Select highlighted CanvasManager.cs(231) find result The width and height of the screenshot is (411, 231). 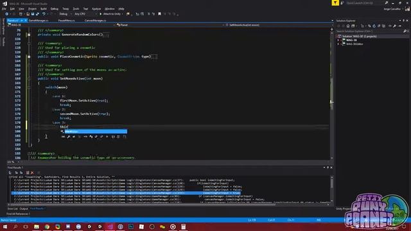pos(126,193)
